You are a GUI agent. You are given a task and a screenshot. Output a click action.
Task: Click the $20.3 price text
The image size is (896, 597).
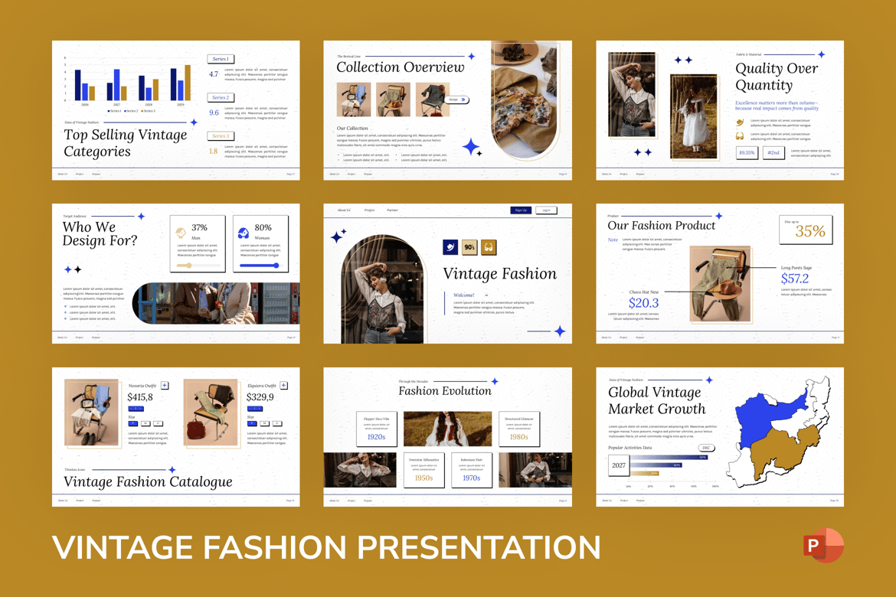point(643,303)
